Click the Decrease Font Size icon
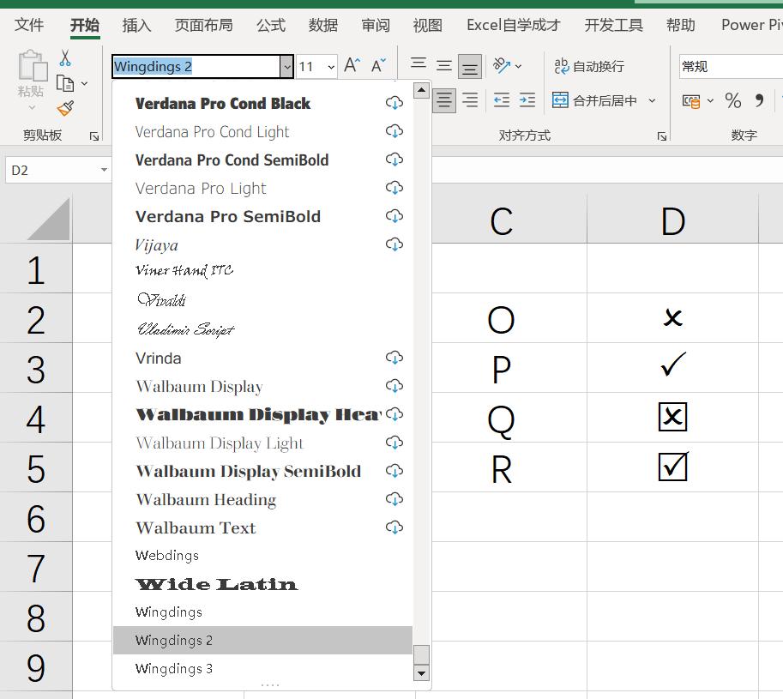The image size is (783, 699). click(x=378, y=66)
